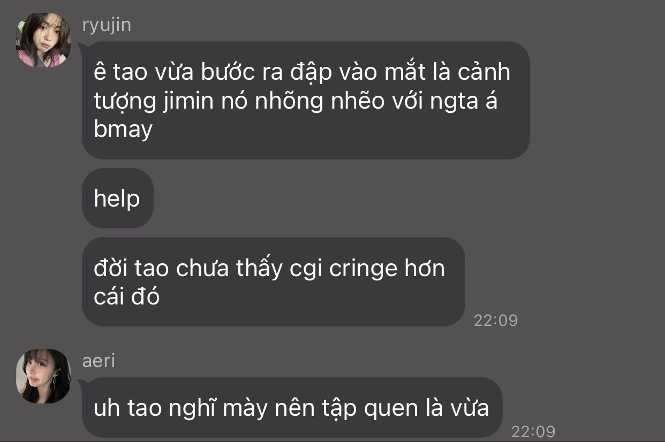The height and width of the screenshot is (442, 665).
Task: Click the words "cái đó" in ryujin's bubble
Action: pyautogui.click(x=127, y=296)
